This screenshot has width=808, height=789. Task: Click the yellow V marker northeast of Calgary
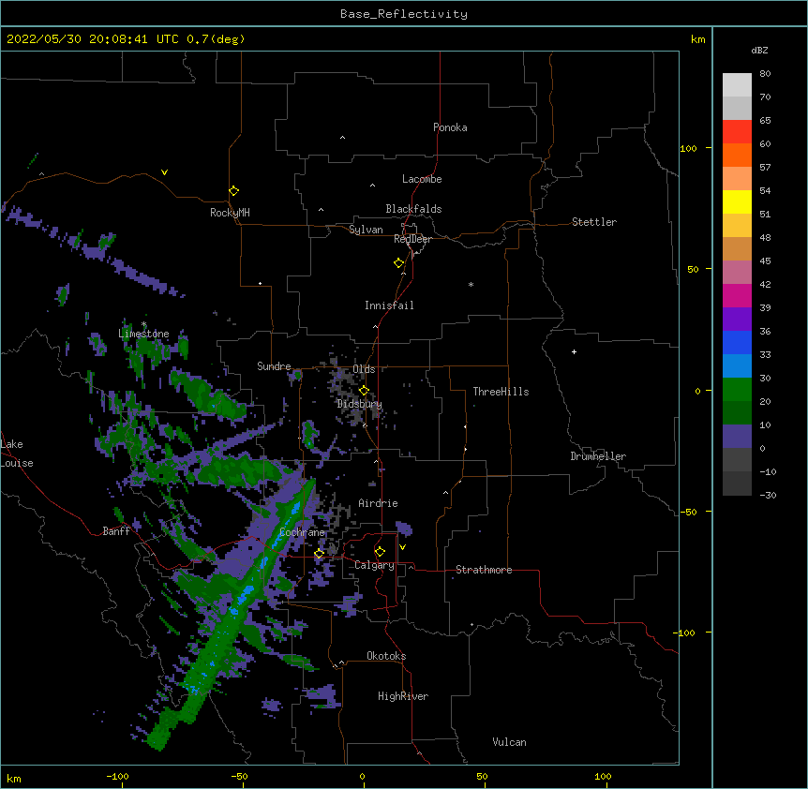pyautogui.click(x=402, y=547)
